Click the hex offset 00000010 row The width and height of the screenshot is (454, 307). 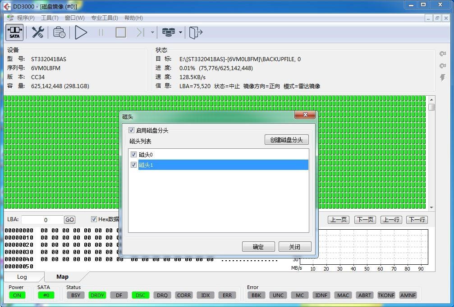coord(19,238)
